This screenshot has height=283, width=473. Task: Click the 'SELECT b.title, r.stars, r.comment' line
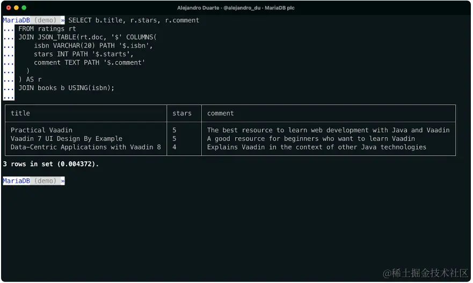pyautogui.click(x=134, y=20)
